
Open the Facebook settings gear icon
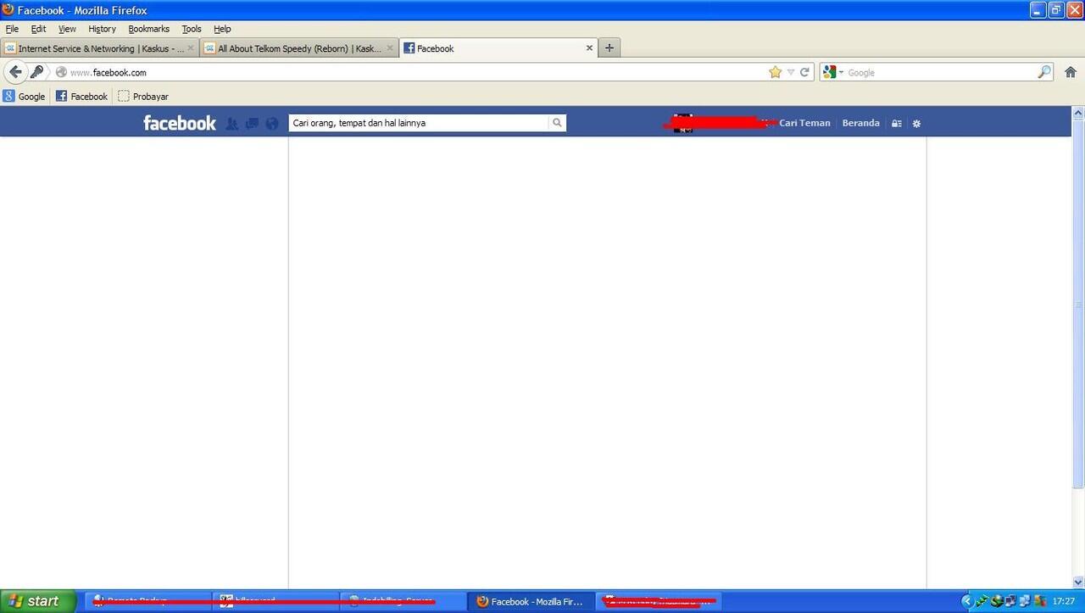(x=916, y=124)
